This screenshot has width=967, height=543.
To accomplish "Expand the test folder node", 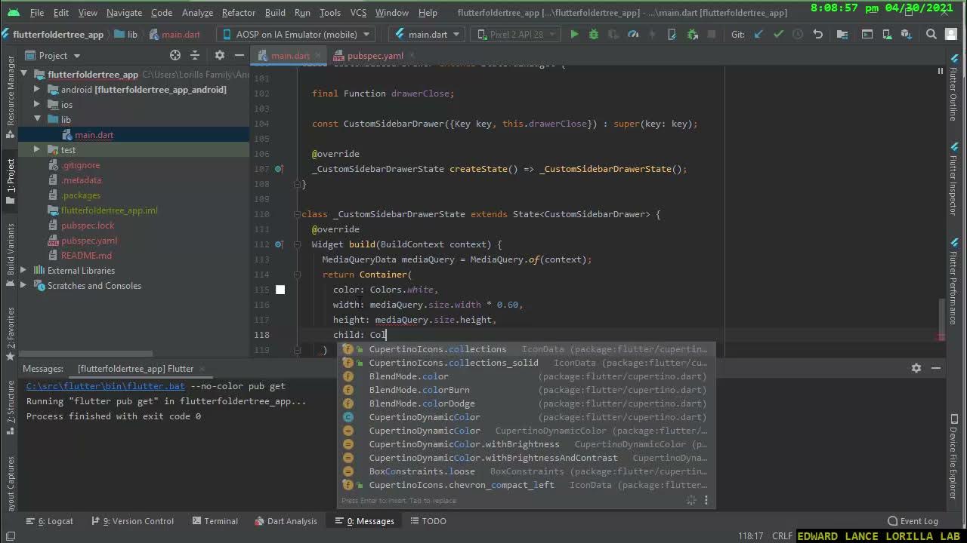I will (36, 149).
